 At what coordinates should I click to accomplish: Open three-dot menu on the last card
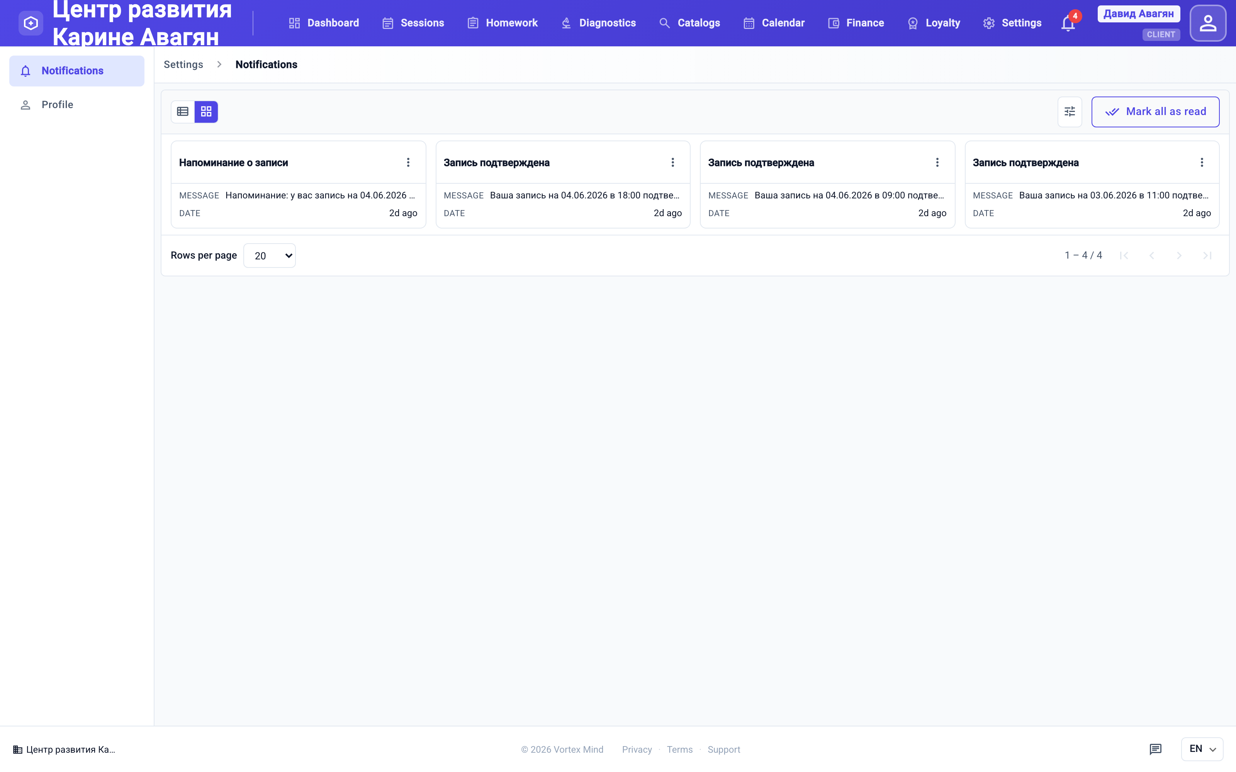tap(1201, 163)
